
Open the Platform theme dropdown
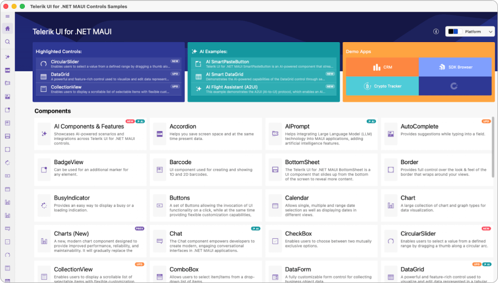click(x=470, y=32)
